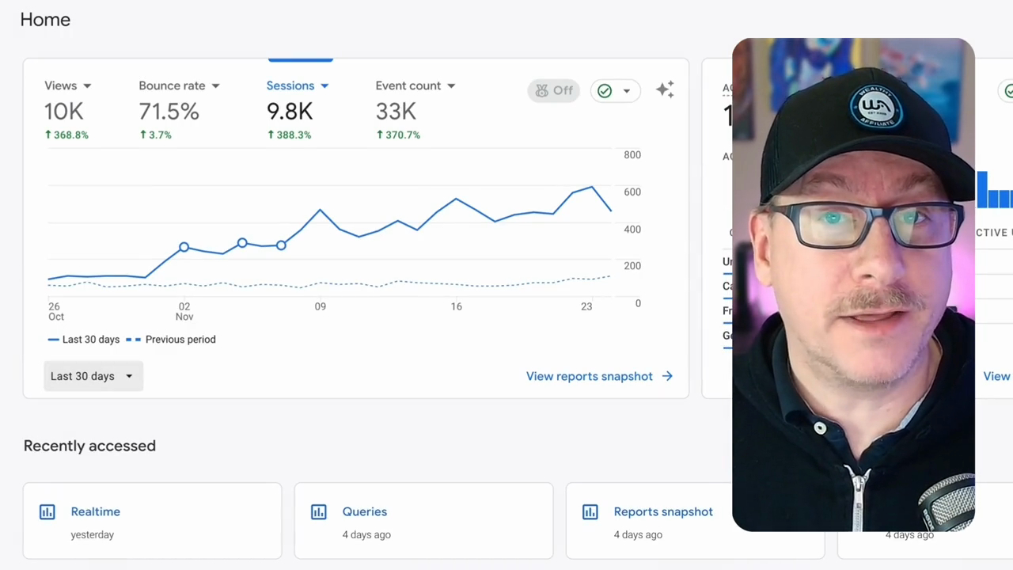Image resolution: width=1013 pixels, height=570 pixels.
Task: Open the View reports snapshot link
Action: (590, 376)
